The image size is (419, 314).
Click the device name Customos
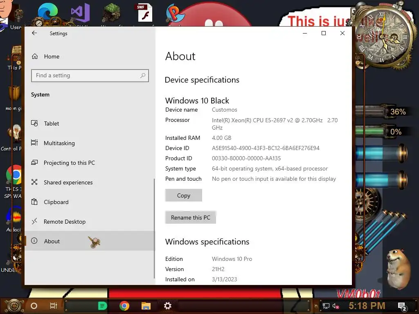[225, 110]
